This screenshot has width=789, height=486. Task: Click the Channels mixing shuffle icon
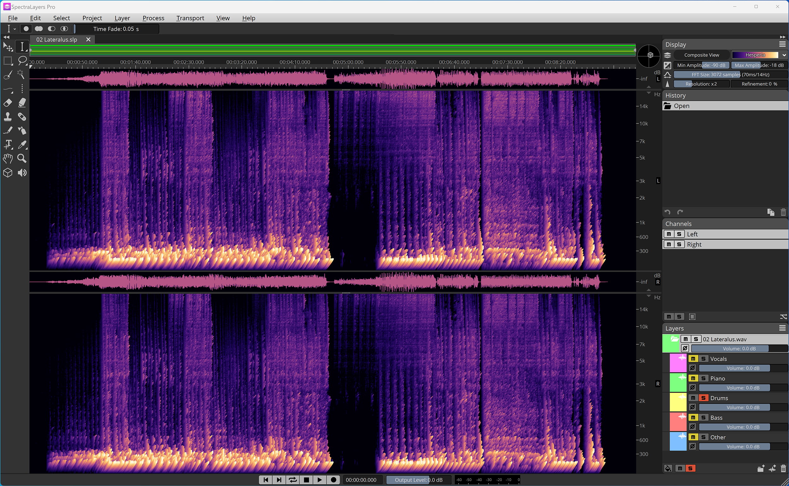tap(783, 317)
